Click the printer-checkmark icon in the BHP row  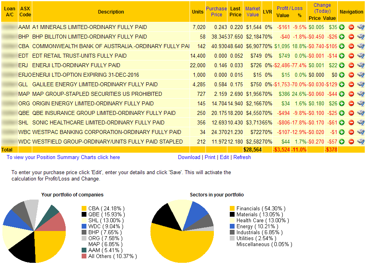point(361,37)
